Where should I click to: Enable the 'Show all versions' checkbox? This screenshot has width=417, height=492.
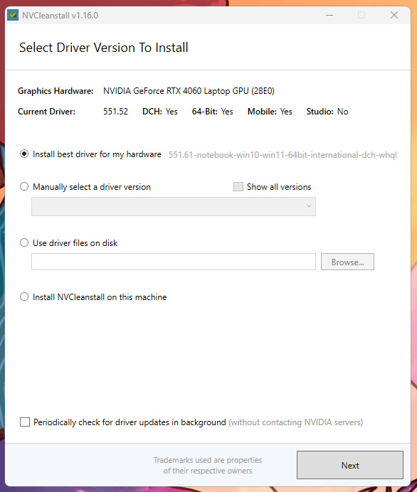click(238, 187)
